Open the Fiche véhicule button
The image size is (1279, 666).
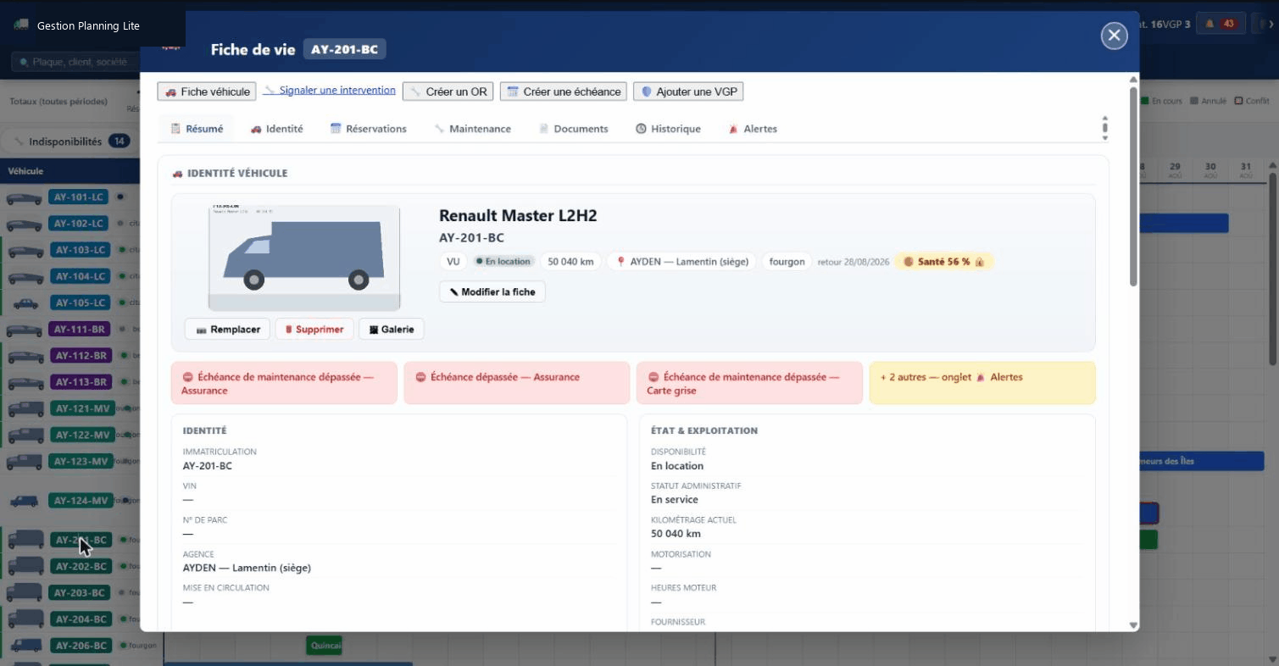tap(207, 92)
